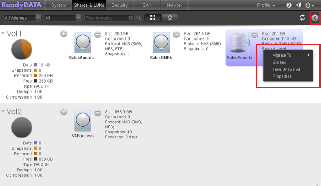This screenshot has width=321, height=186.
Task: Add a new share to Vol2
Action: pyautogui.click(x=64, y=111)
